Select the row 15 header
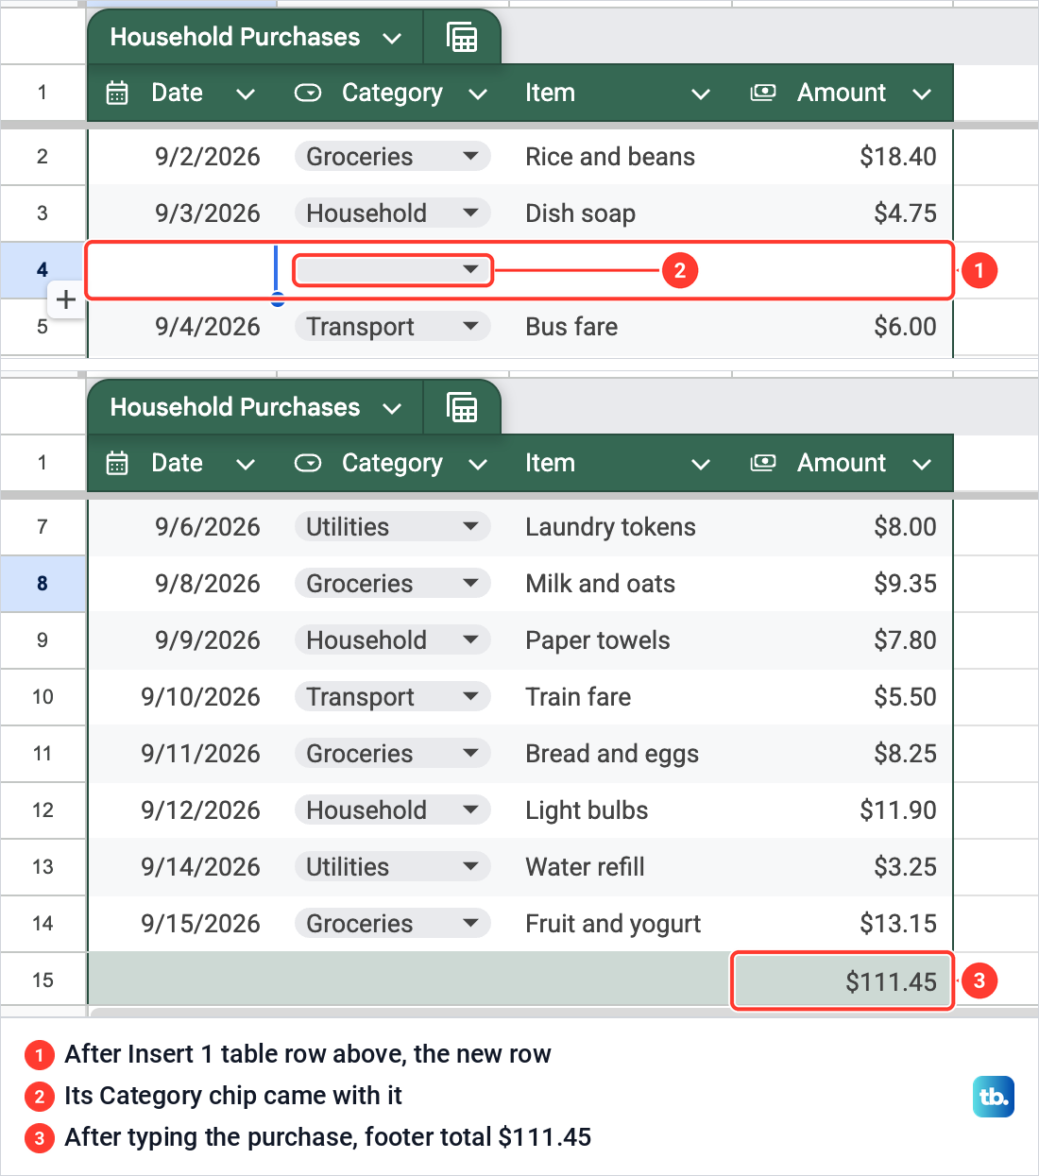Image resolution: width=1039 pixels, height=1176 pixels. click(43, 980)
